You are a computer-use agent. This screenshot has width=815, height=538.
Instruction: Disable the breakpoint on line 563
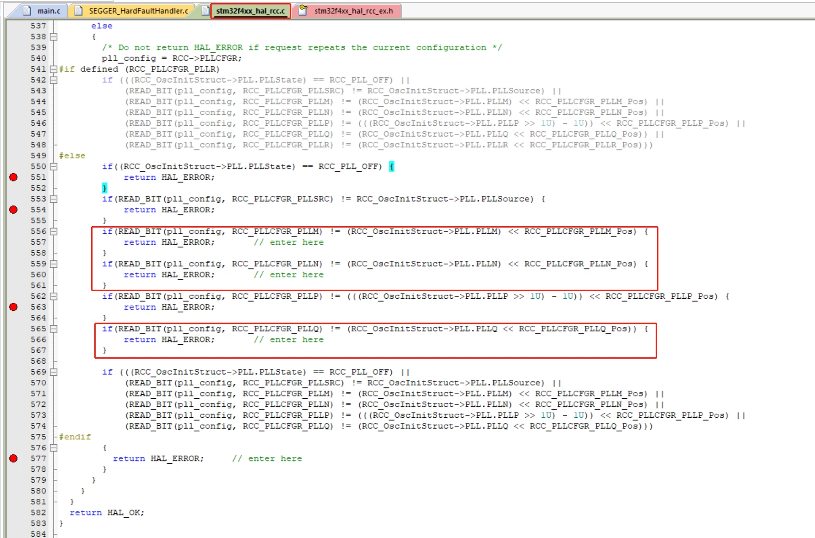point(14,307)
